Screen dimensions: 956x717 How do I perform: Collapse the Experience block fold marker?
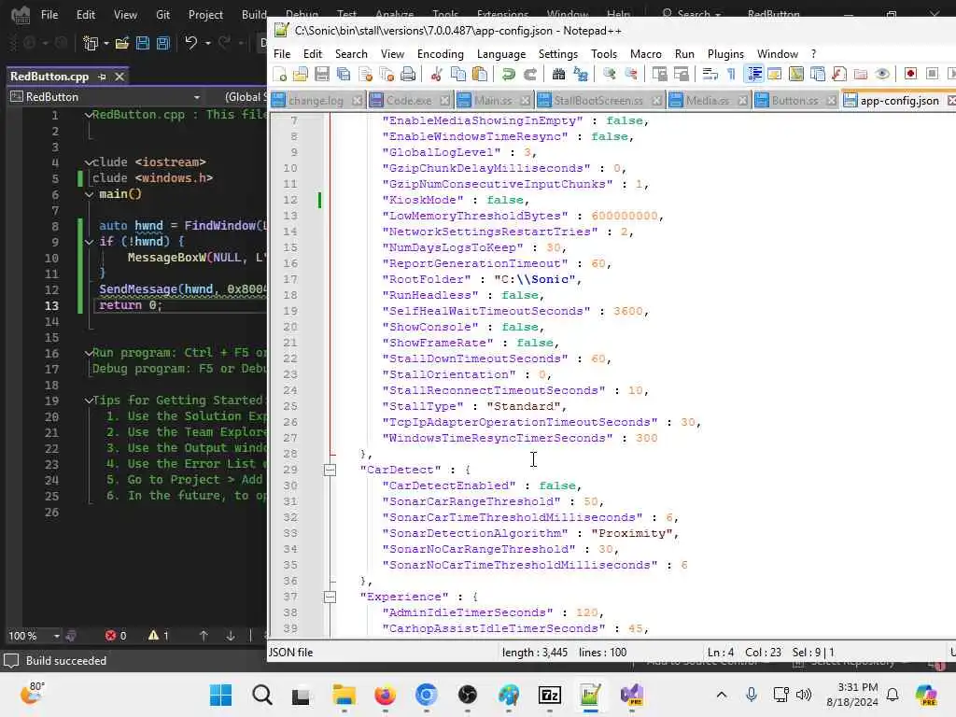pos(330,597)
